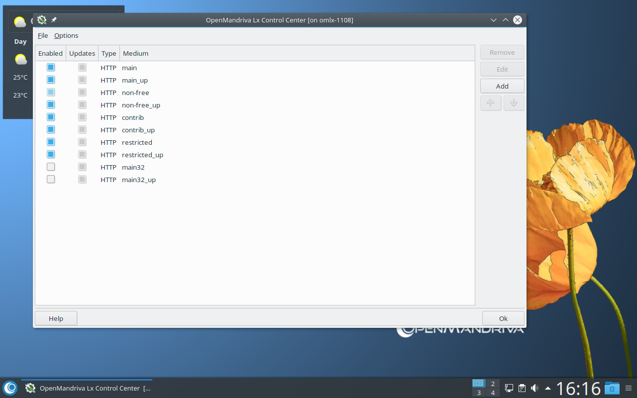Click the Help button

[56, 318]
